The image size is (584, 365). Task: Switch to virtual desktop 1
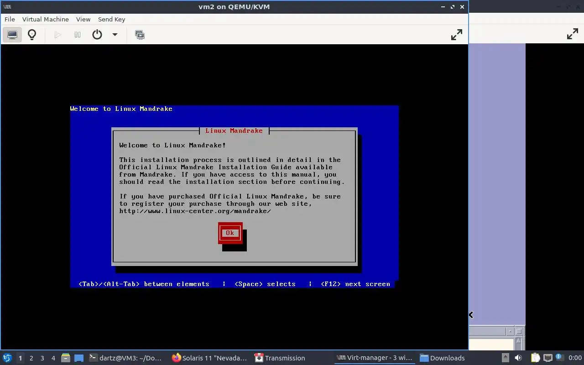(20, 358)
